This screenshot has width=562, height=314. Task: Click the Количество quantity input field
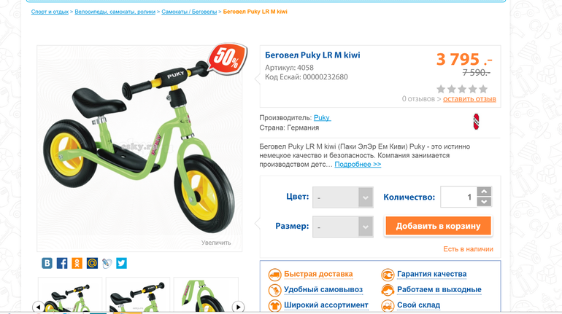pyautogui.click(x=459, y=197)
